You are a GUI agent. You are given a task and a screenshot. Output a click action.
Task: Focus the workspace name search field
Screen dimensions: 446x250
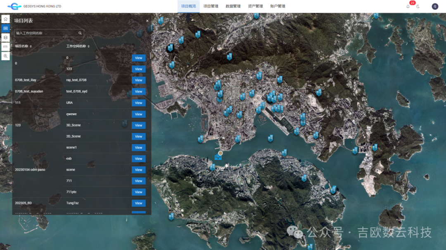click(46, 33)
